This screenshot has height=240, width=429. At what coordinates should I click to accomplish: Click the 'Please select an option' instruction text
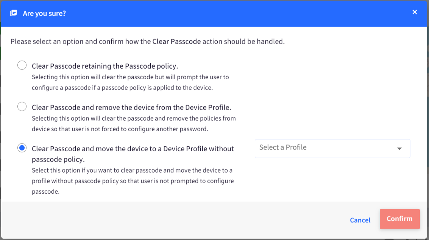[147, 41]
